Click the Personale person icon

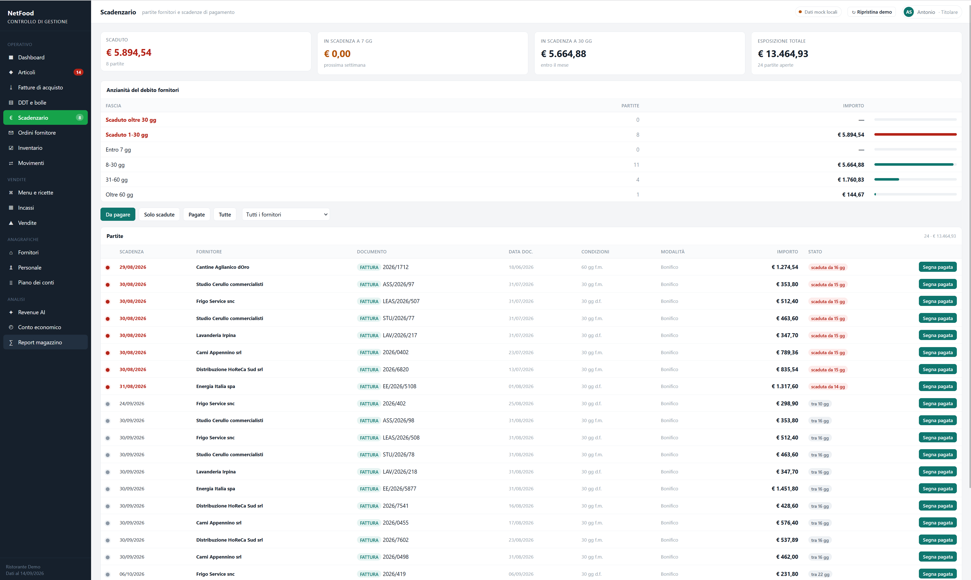[x=11, y=268]
